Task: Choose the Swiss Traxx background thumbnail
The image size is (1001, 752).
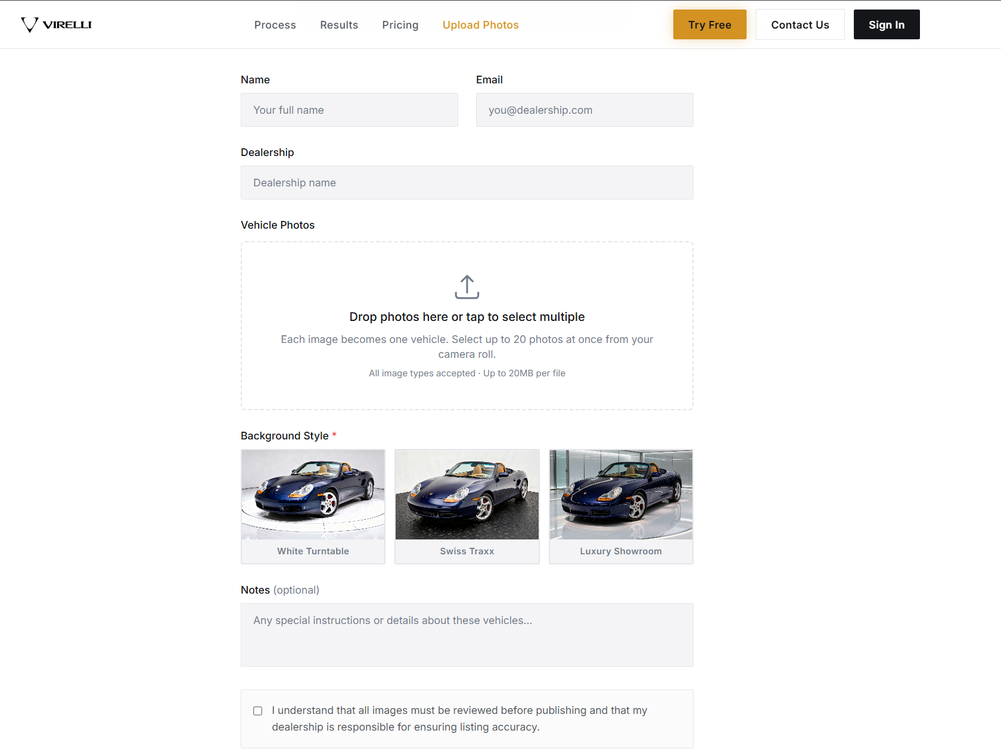Action: 467,495
